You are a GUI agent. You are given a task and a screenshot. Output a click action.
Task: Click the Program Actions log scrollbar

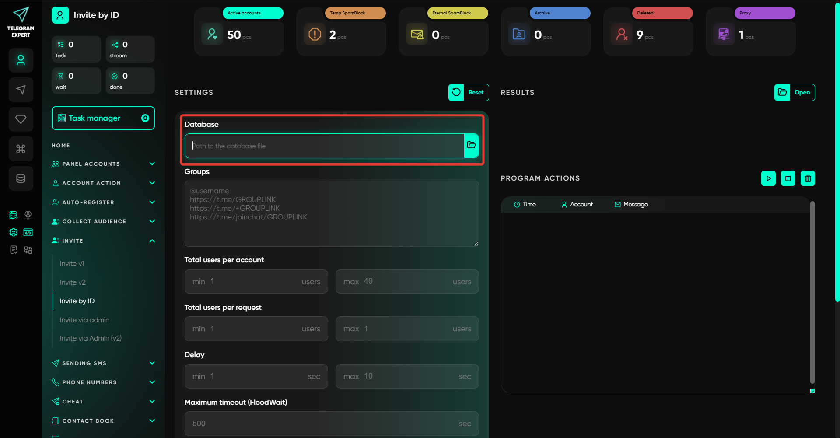point(812,292)
